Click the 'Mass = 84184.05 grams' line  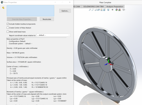15,53
